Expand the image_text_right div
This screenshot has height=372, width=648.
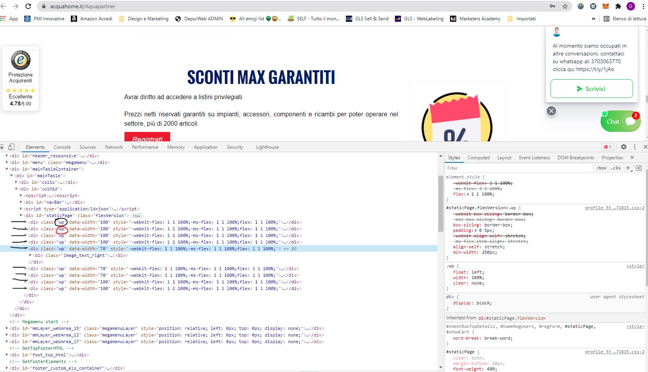[31, 255]
